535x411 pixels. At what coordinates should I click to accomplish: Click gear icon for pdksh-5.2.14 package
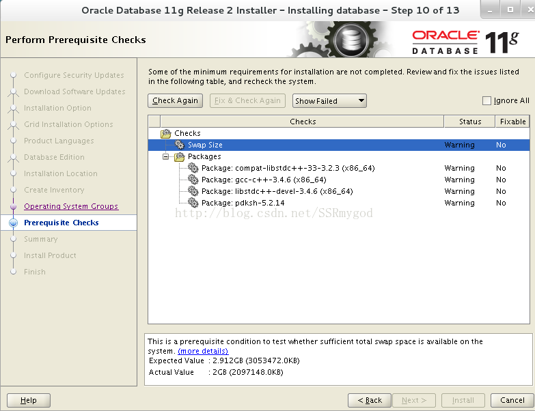[193, 203]
